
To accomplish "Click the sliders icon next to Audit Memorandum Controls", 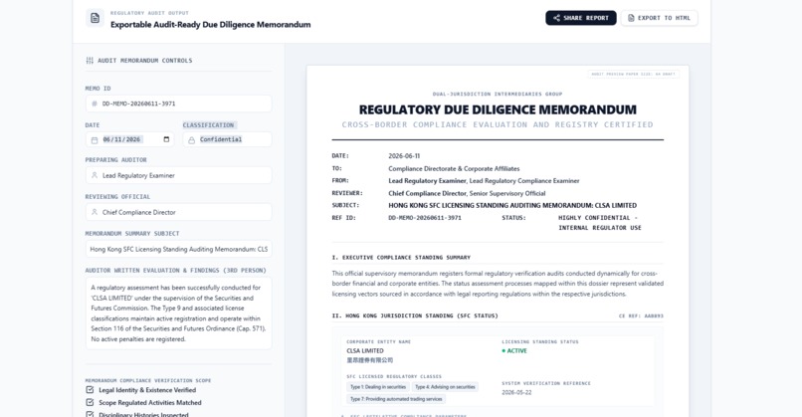I will click(90, 61).
